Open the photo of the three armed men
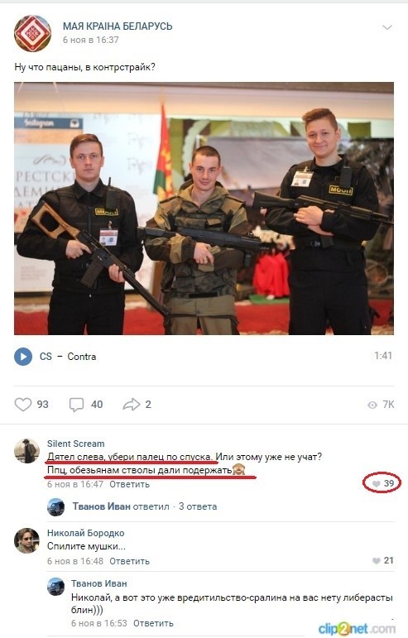Screen dimensions: 408x638 click(x=204, y=209)
